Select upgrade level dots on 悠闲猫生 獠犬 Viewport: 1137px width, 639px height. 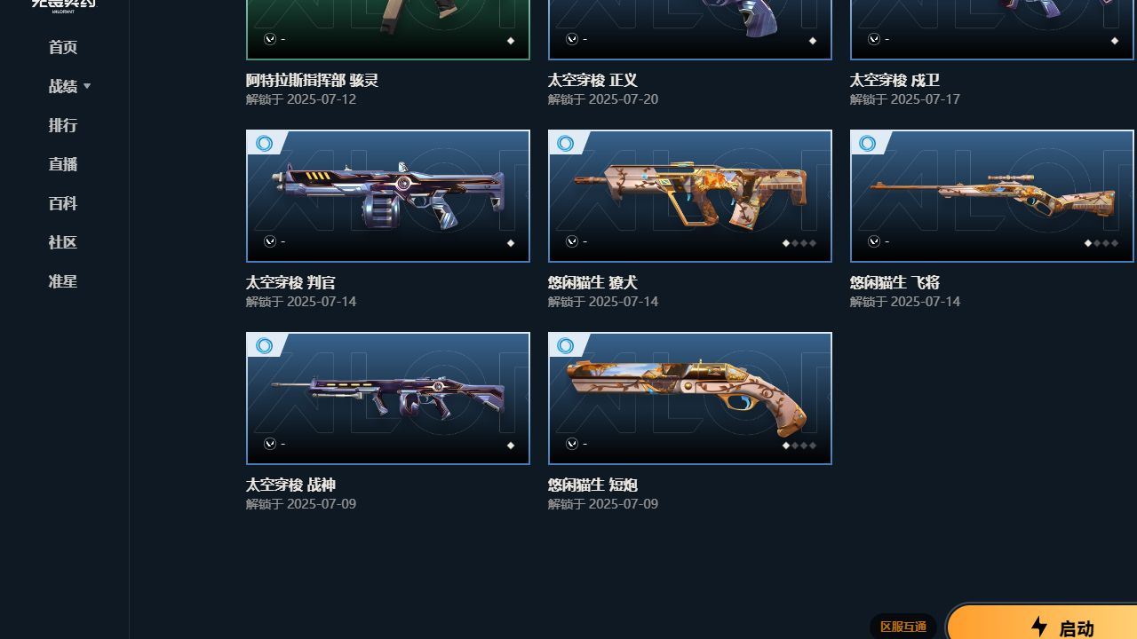[x=799, y=243]
